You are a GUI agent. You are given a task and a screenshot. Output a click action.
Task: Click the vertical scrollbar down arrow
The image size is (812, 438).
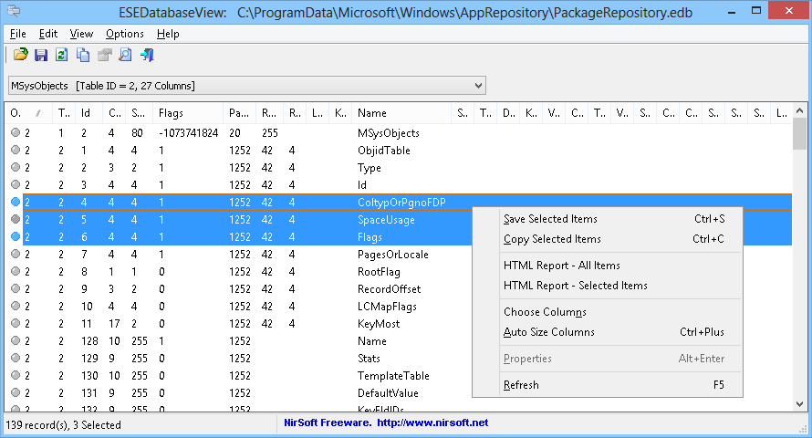pyautogui.click(x=799, y=404)
